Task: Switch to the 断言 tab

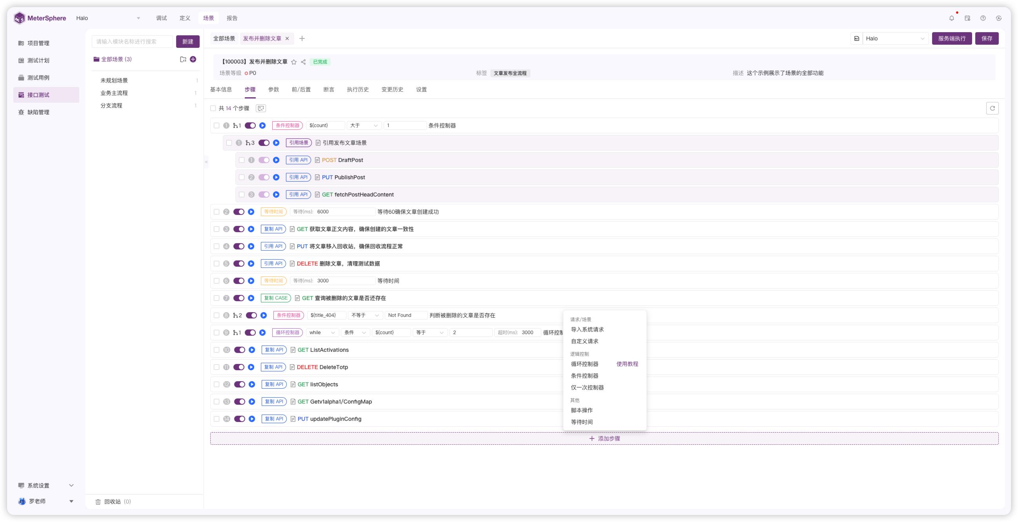Action: (328, 90)
